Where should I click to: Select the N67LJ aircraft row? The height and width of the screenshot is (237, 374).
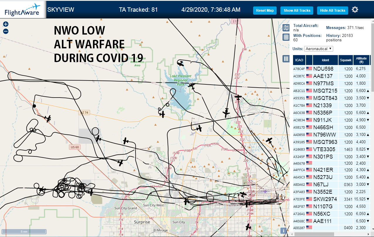[331, 185]
